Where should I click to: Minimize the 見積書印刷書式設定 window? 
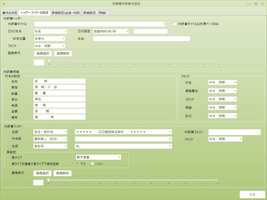tap(249, 4)
